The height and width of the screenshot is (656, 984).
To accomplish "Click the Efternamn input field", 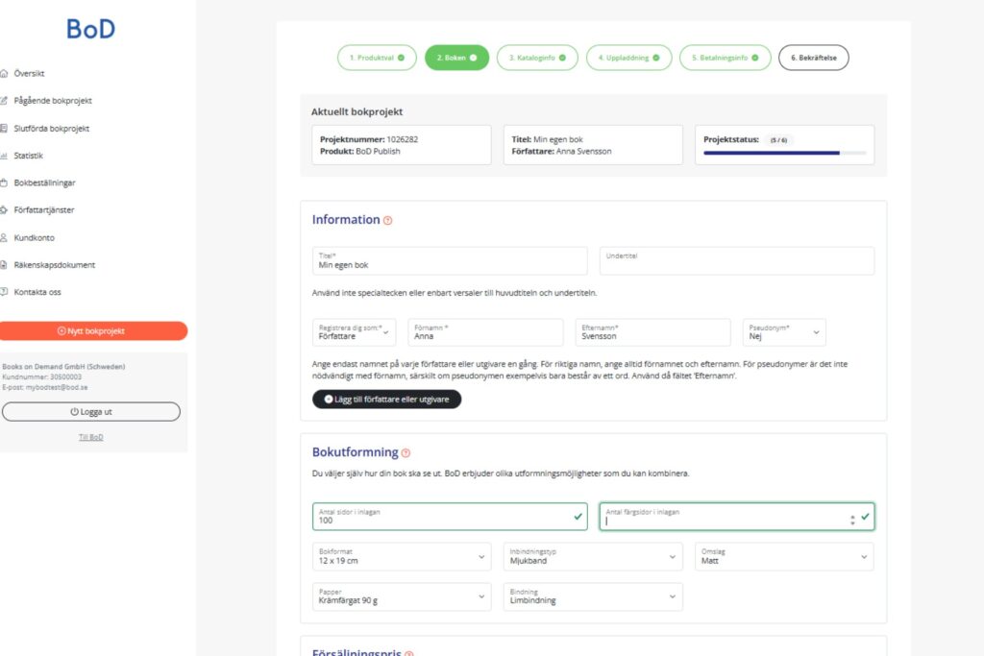I will (x=652, y=332).
